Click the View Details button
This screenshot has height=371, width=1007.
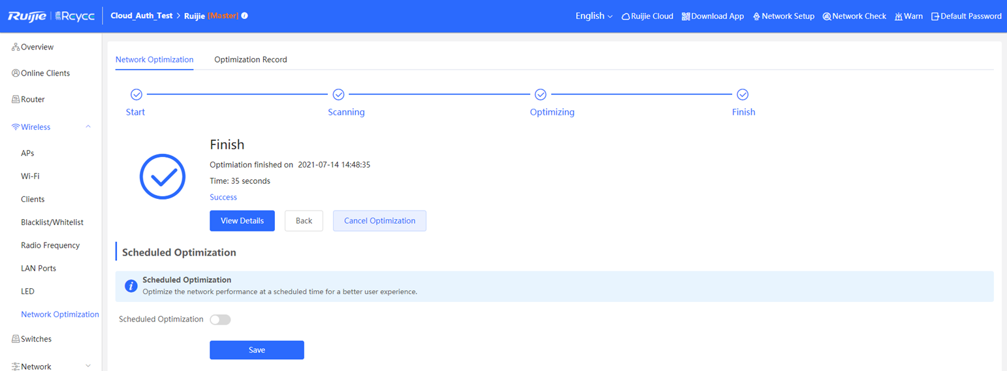[242, 221]
